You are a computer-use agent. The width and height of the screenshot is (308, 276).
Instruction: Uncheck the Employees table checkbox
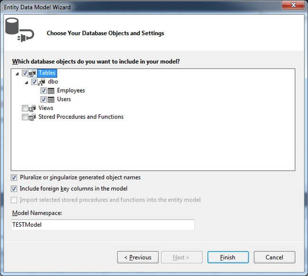pyautogui.click(x=44, y=91)
